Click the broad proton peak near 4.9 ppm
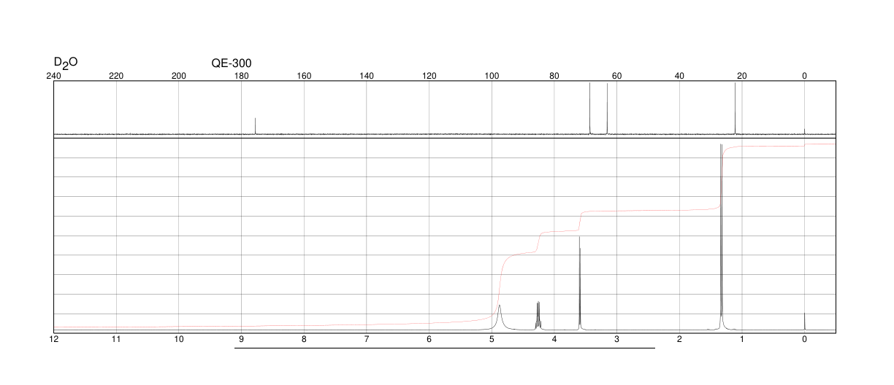The image size is (894, 385). (500, 317)
